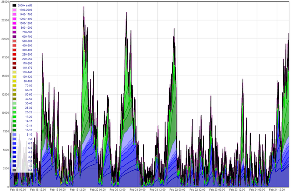Click the 200-250 legend color swatch

coord(14,59)
